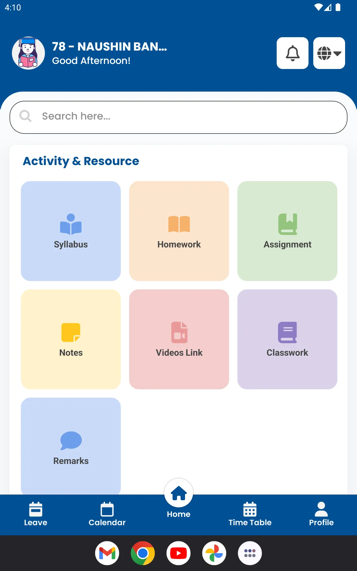Open the notifications bell
357x571 pixels.
(x=292, y=53)
